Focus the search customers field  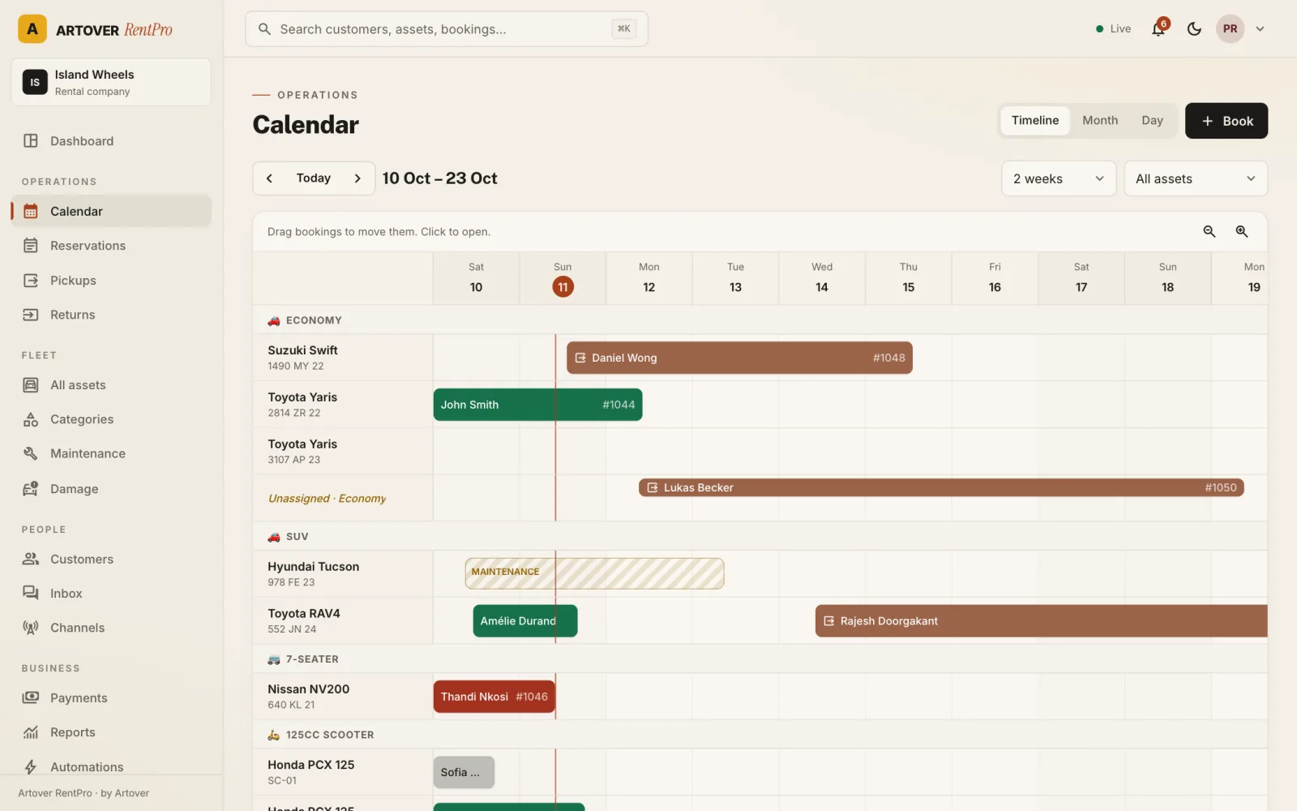447,29
